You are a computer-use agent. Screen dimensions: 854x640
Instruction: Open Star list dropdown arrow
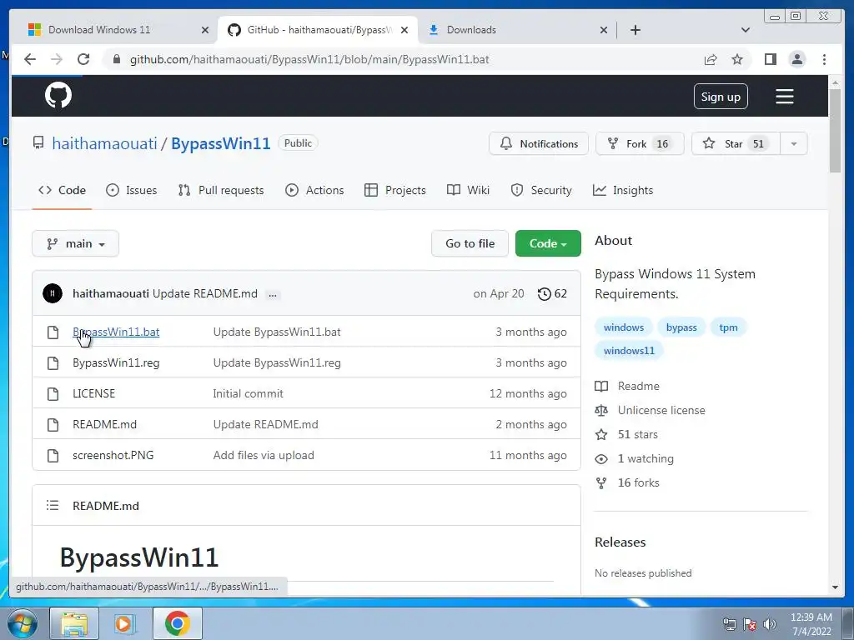tap(794, 143)
